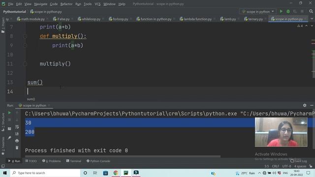Open Task View on the taskbar
This screenshot has width=315, height=177.
click(x=95, y=173)
